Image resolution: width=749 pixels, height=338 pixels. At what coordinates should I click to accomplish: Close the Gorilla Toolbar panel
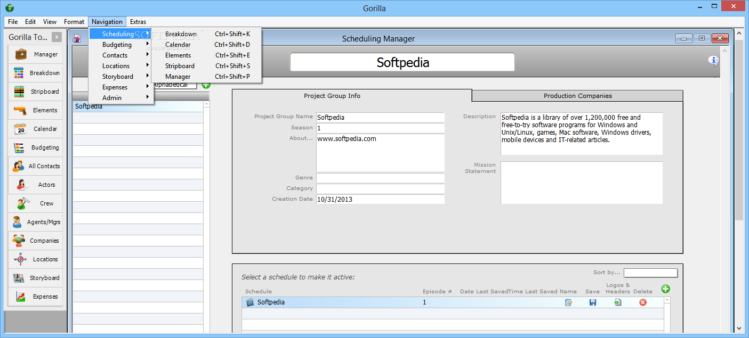point(57,37)
